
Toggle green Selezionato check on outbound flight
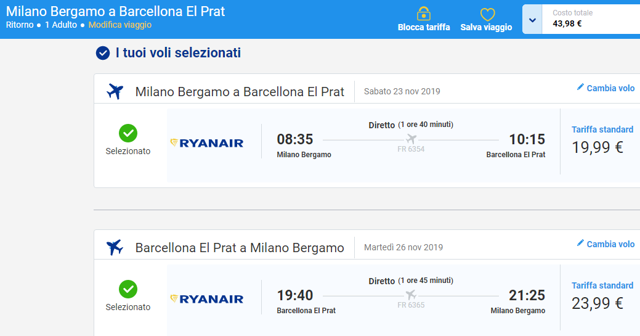point(128,133)
